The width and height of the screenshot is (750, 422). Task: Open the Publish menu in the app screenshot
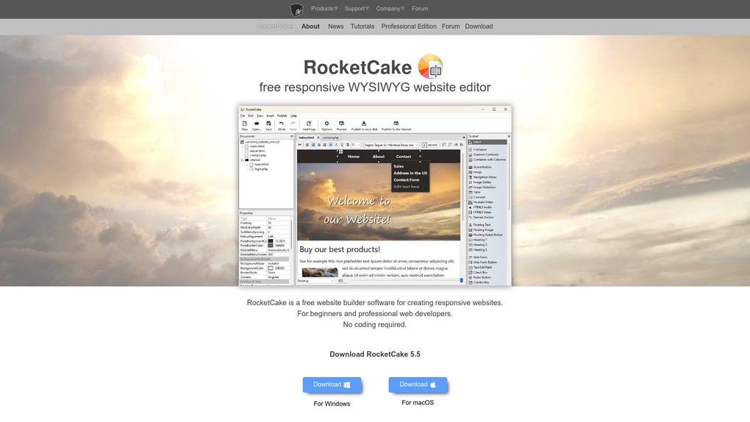[282, 115]
